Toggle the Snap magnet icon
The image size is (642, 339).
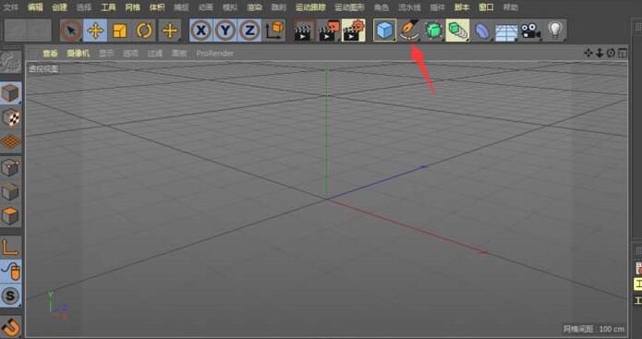click(x=11, y=327)
